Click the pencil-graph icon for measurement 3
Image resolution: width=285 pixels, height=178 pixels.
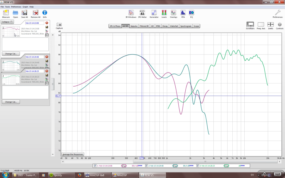47,75
